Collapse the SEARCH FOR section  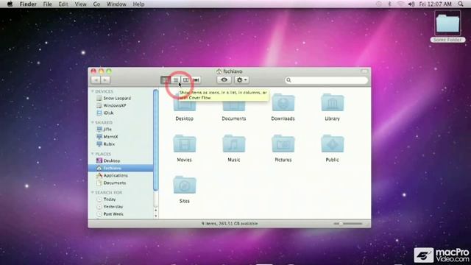(93, 192)
